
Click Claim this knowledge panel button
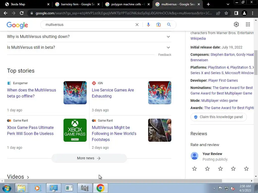pos(219,117)
